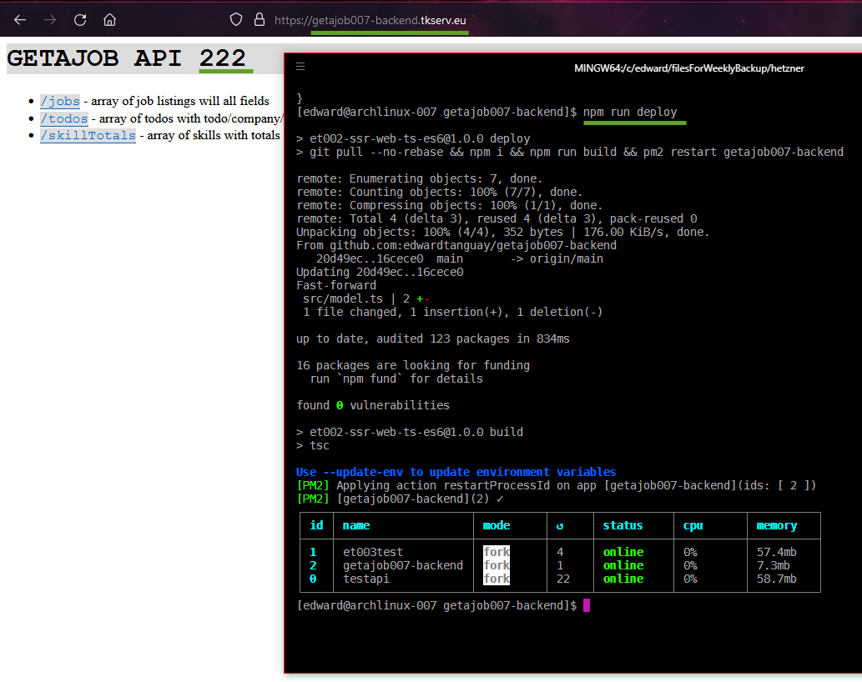Click the memory column header

pos(776,525)
